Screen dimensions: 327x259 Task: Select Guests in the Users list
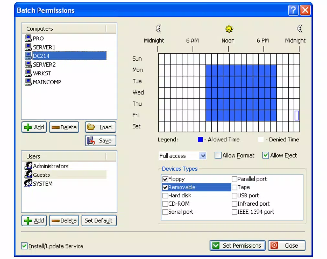(69, 175)
